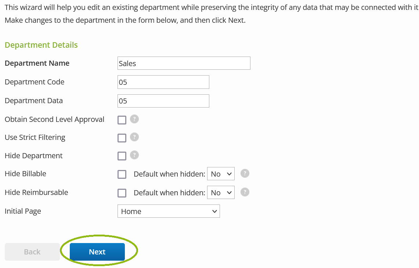
Task: Click inside the Department Name field showing Sales
Action: click(184, 63)
